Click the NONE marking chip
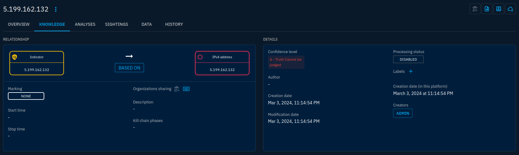Viewport: 519px width, 155px height. point(26,96)
